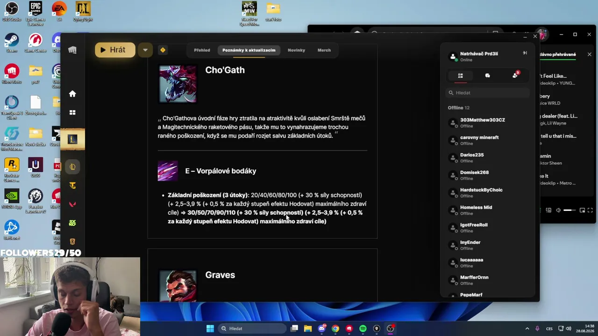Click the Natrhávač Prd3lí profile avatar

pos(452,56)
